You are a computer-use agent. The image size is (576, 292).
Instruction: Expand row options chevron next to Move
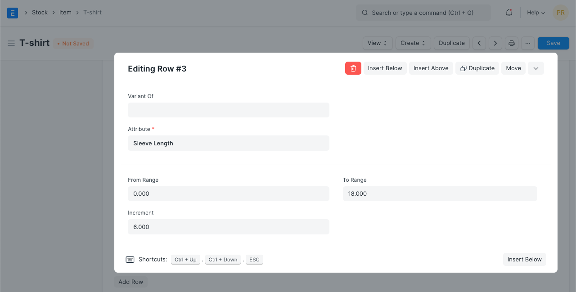point(535,68)
